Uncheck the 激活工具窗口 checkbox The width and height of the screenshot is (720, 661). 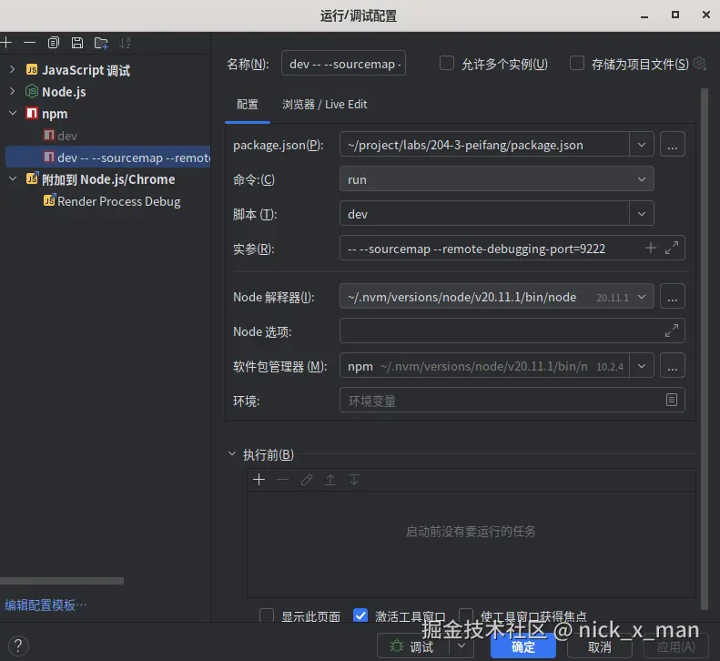(360, 615)
